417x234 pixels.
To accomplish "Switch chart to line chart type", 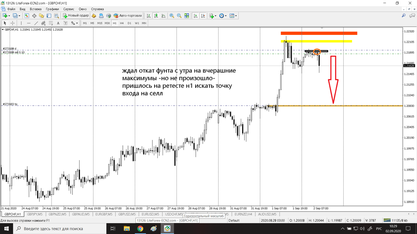I will 163,15.
